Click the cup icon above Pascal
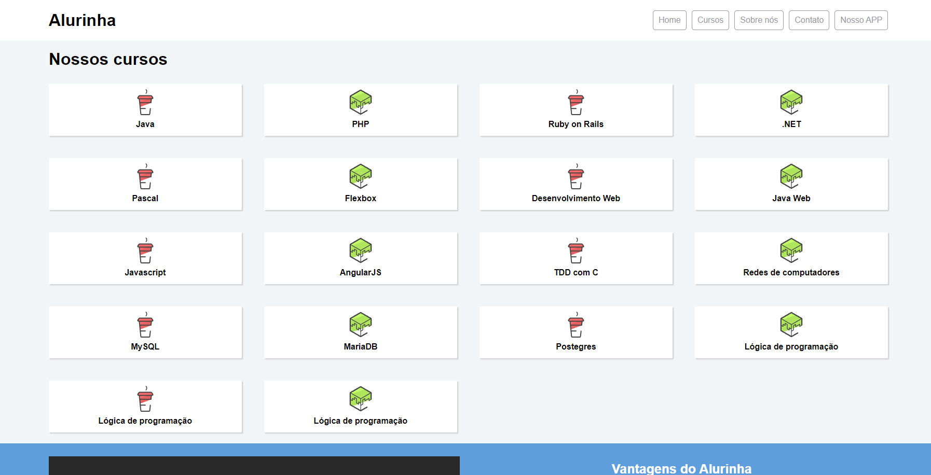The height and width of the screenshot is (475, 931). coord(145,177)
